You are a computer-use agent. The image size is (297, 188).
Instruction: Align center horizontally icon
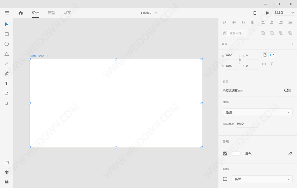click(x=272, y=23)
